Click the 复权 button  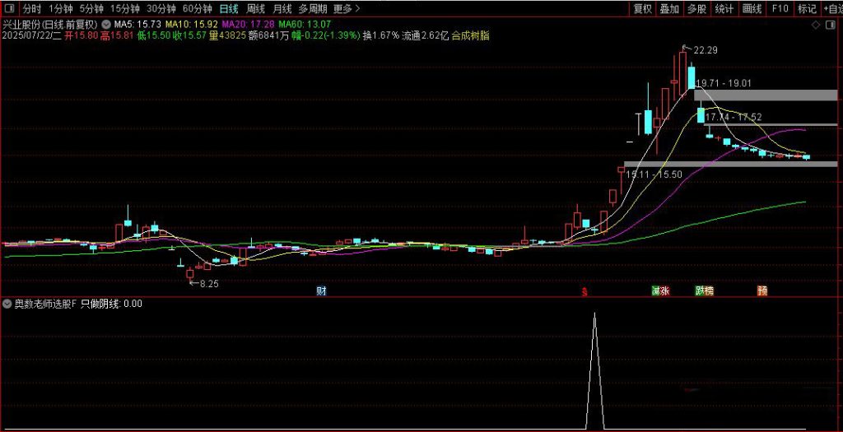pos(642,9)
